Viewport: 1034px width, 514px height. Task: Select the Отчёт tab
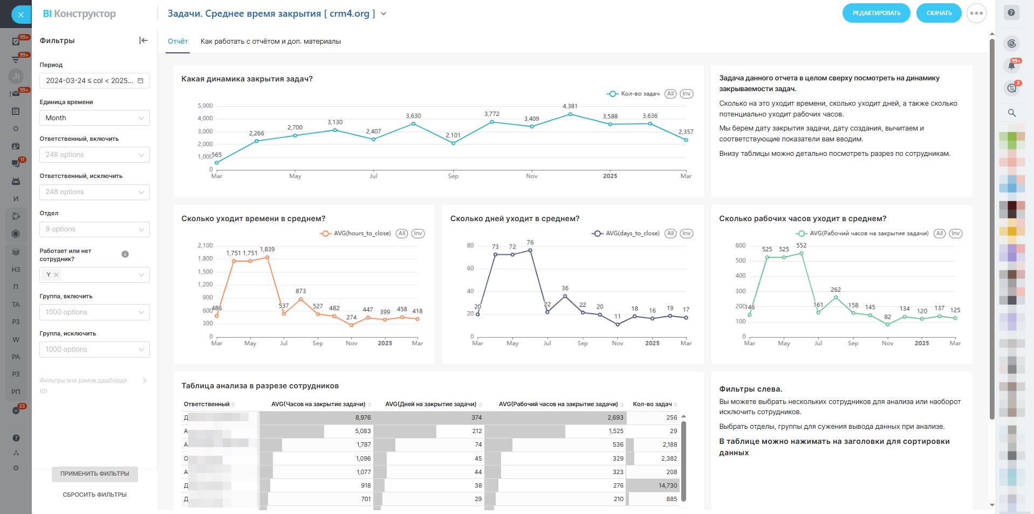pyautogui.click(x=177, y=42)
